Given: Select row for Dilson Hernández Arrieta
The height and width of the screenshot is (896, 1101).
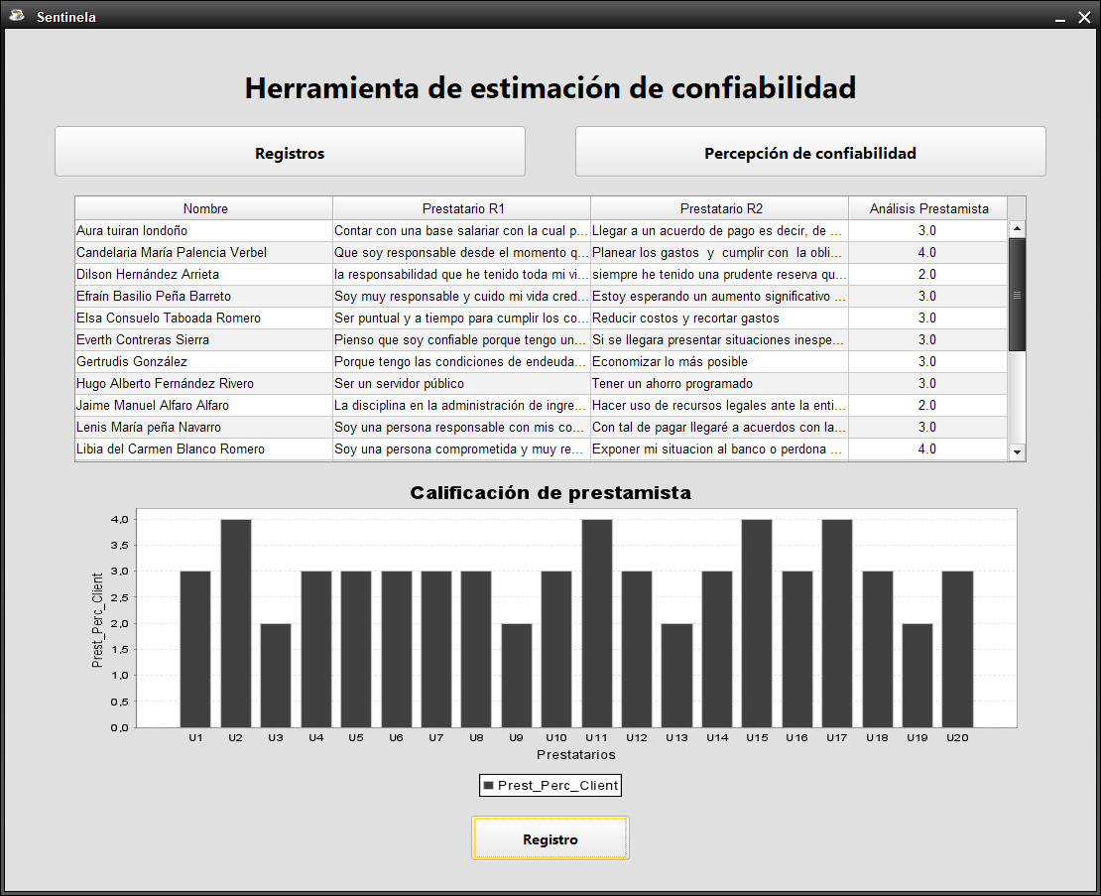Looking at the screenshot, I should coord(203,275).
